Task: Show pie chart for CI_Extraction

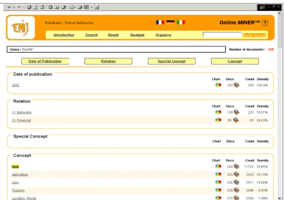Action: point(218,112)
